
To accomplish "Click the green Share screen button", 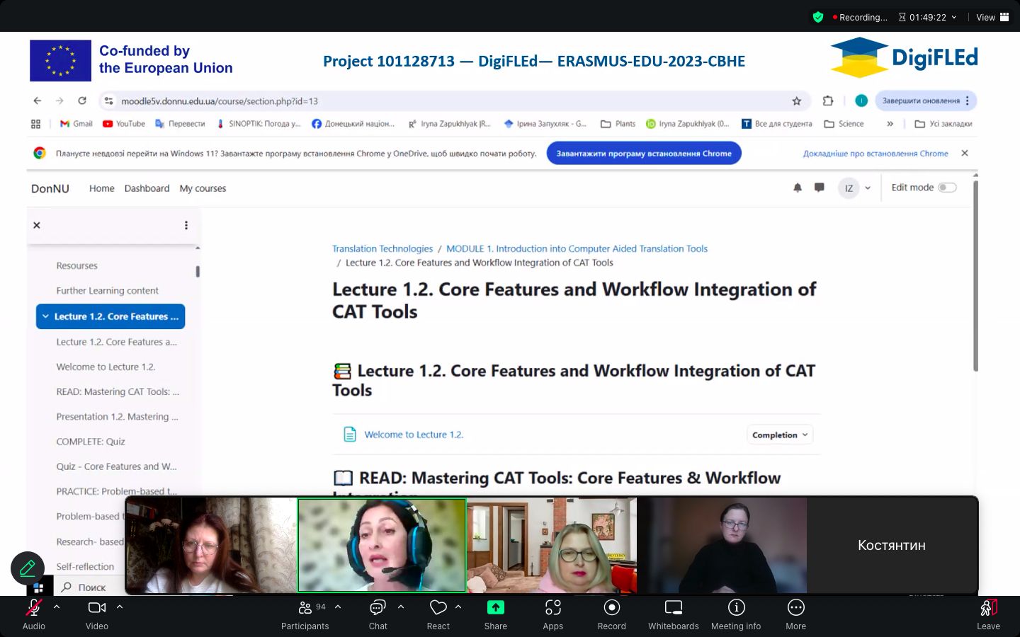I will 495,609.
